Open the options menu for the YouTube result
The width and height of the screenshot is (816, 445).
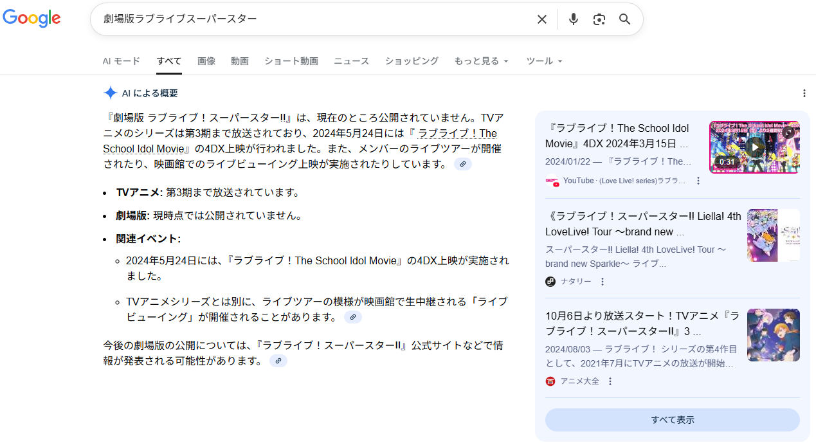(698, 181)
